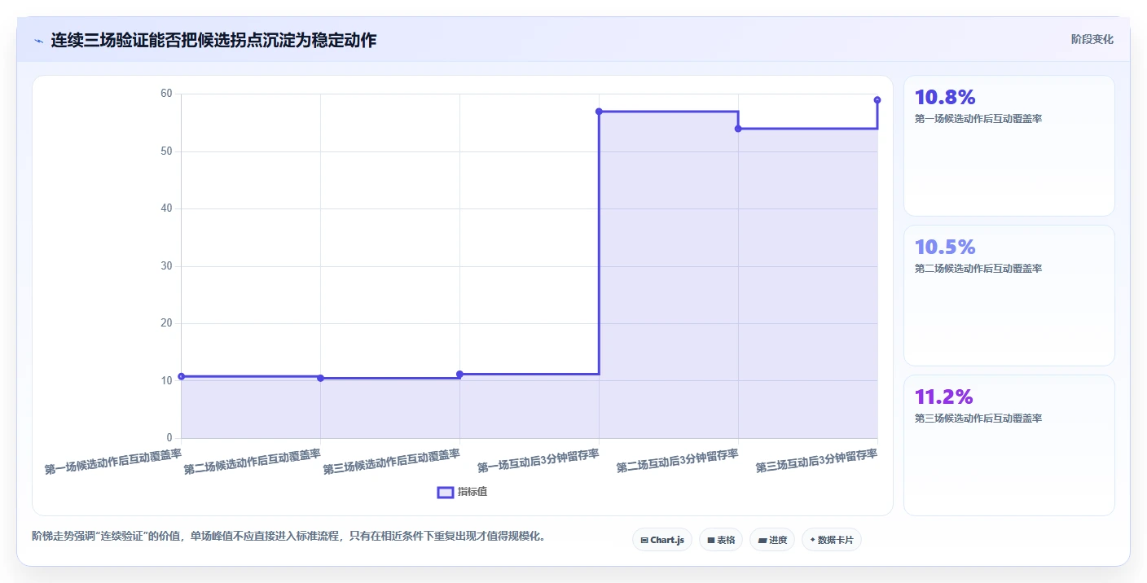Click the y-axis value 0
This screenshot has width=1147, height=583.
(169, 438)
